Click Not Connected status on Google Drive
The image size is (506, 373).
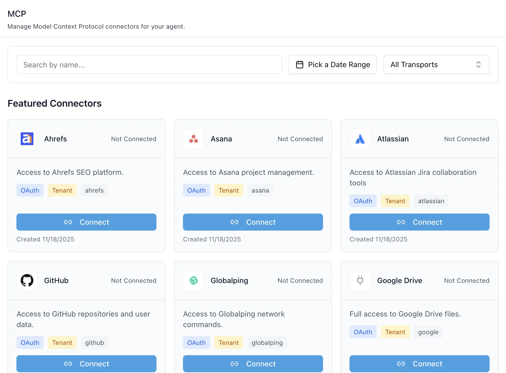467,280
